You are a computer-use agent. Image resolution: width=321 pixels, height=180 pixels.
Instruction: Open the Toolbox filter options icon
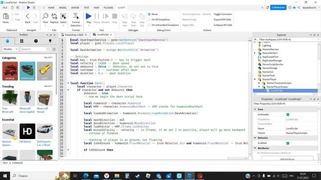click(54, 49)
